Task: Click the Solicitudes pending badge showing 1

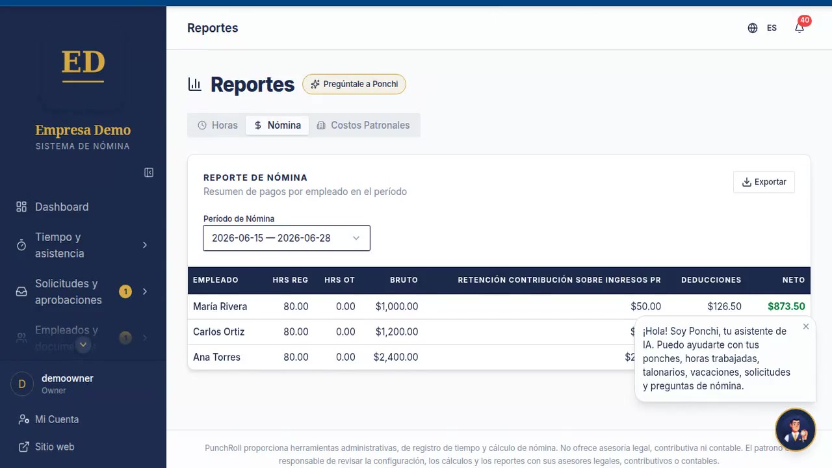Action: (x=125, y=292)
